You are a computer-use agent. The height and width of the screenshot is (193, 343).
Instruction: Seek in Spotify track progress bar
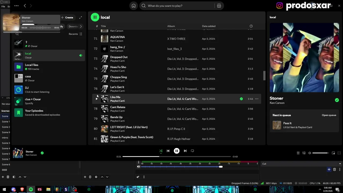(177, 157)
